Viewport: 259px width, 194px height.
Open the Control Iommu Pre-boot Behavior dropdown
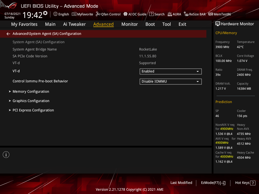click(170, 81)
